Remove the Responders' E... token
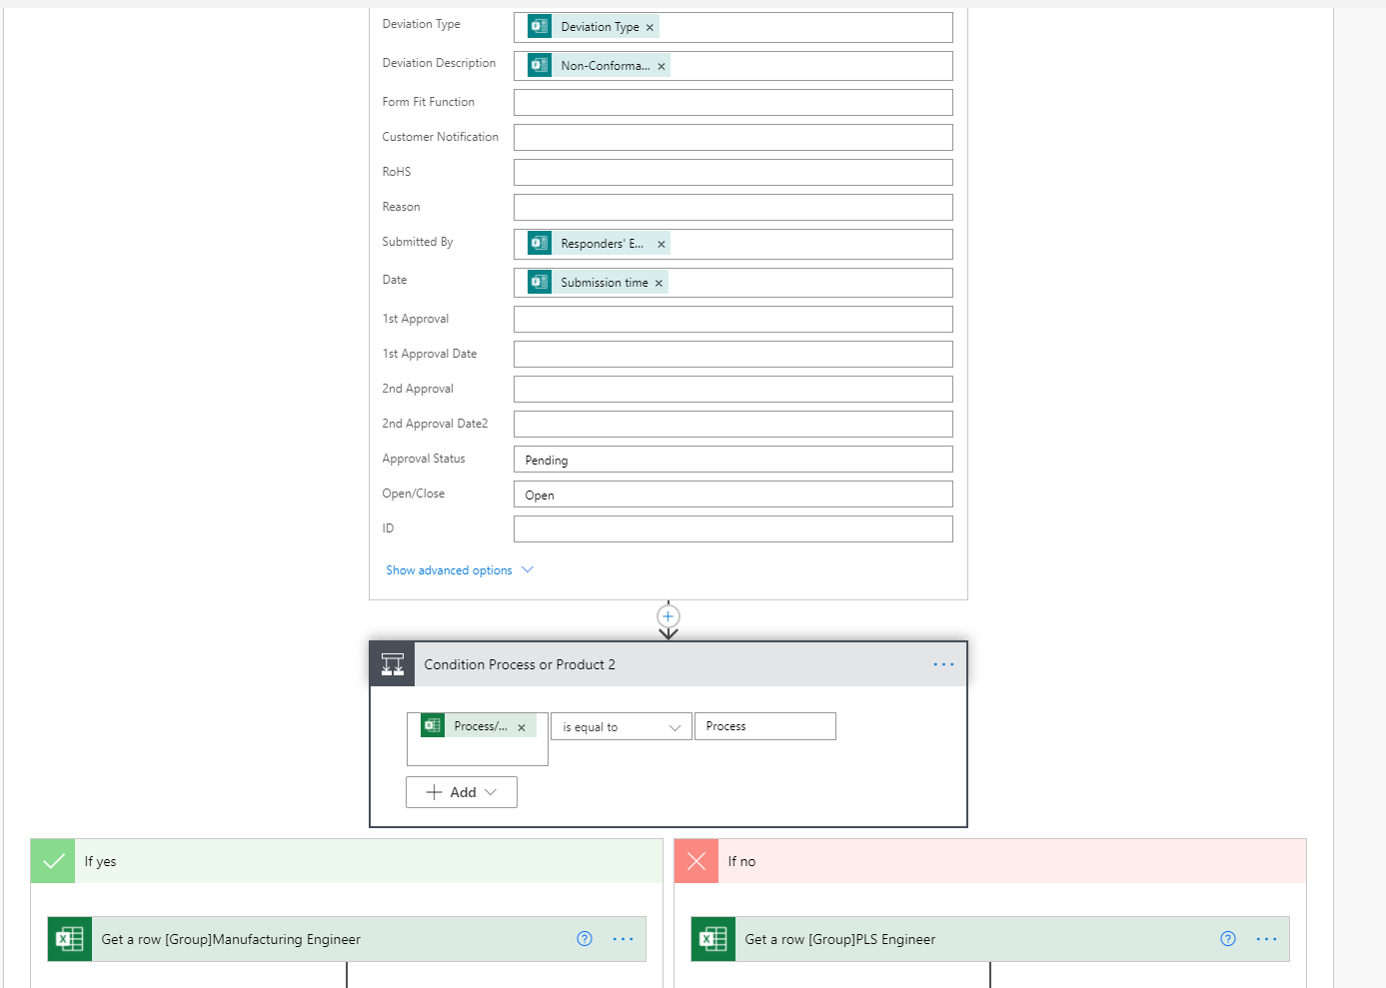The height and width of the screenshot is (988, 1386). pyautogui.click(x=662, y=245)
